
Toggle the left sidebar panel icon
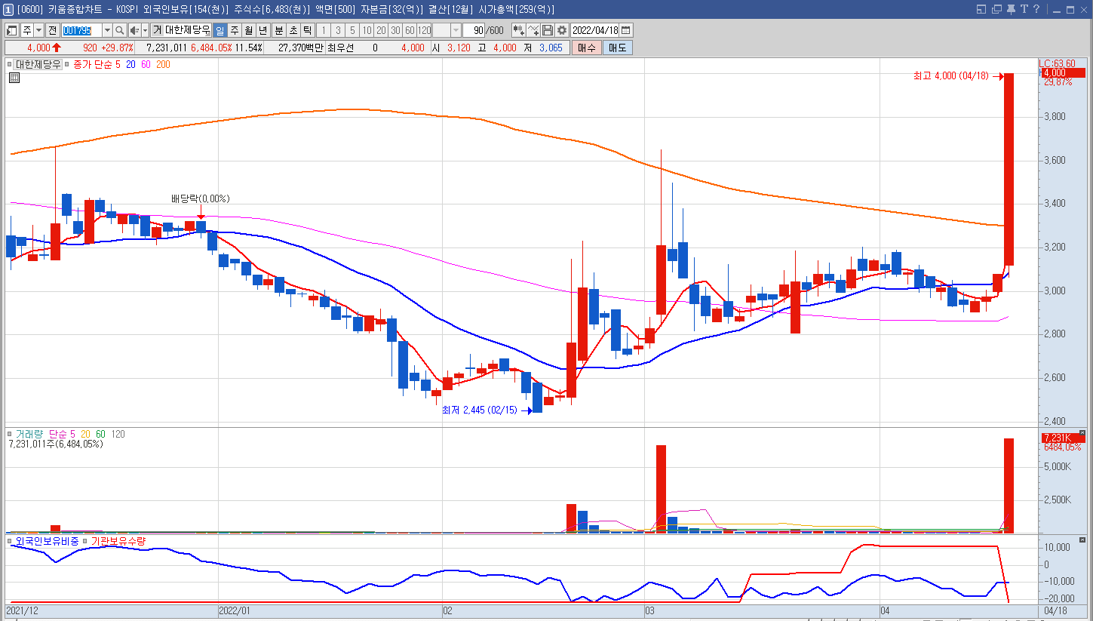tap(12, 30)
